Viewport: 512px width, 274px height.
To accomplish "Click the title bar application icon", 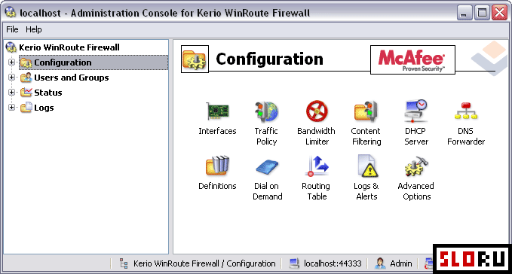I will (10, 13).
